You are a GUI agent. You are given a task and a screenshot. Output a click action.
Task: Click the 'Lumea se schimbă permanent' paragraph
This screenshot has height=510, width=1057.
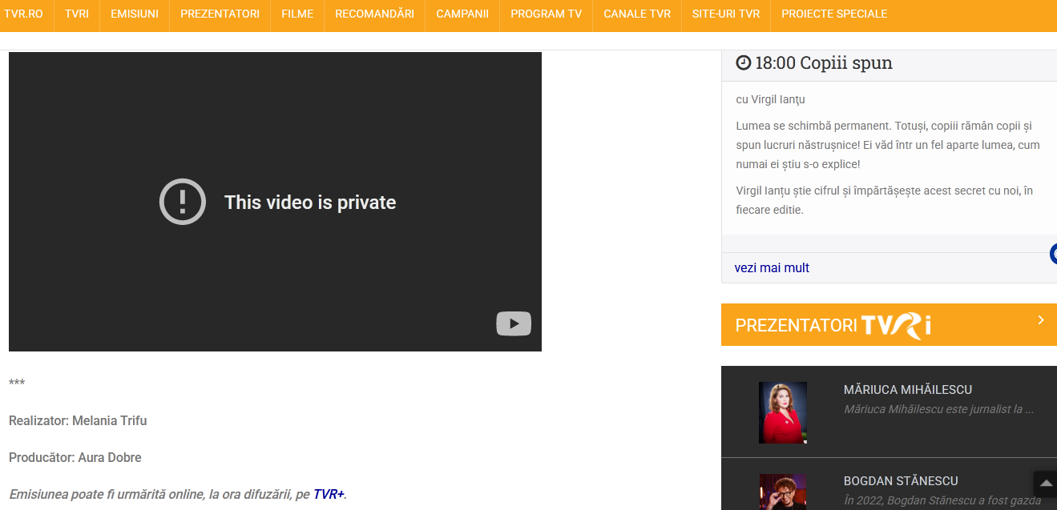(888, 145)
